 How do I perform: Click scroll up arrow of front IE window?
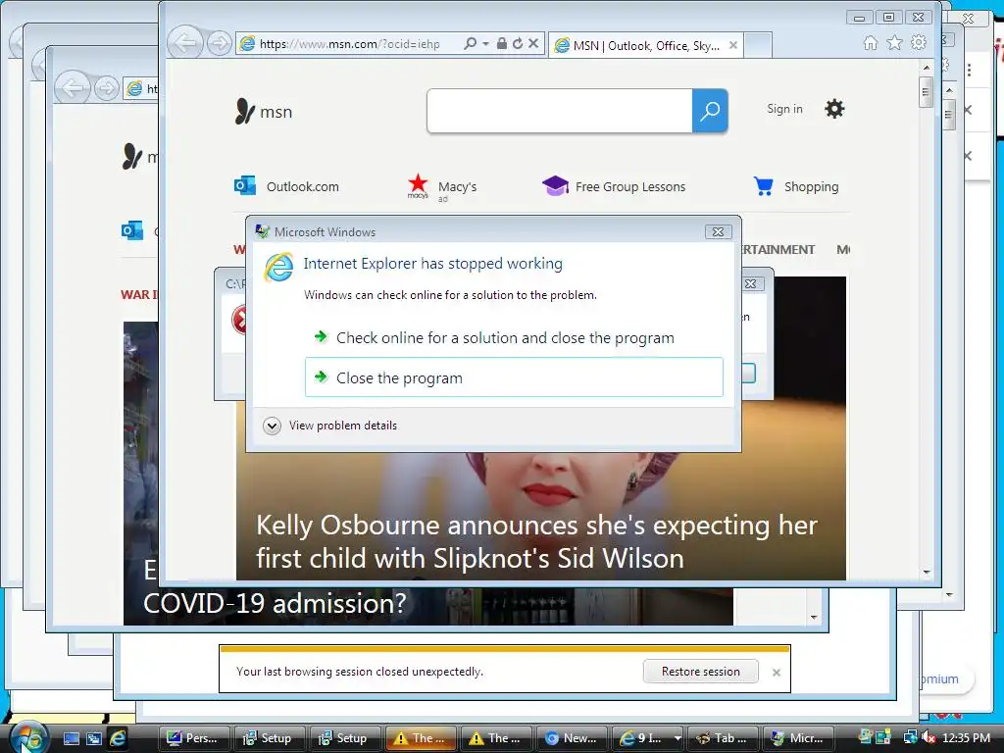(926, 68)
